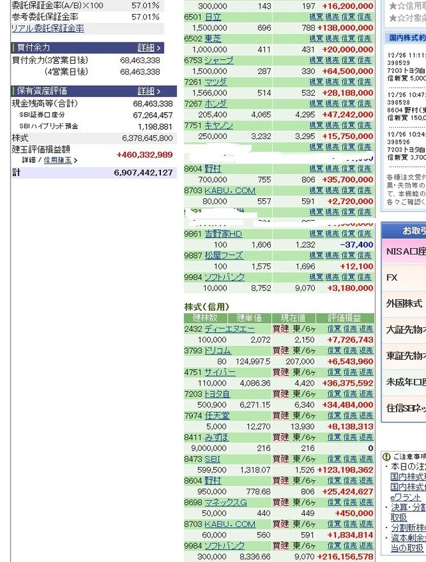The width and height of the screenshot is (426, 562).
Task: Open 松屋フーズ stock link
Action: [x=224, y=255]
